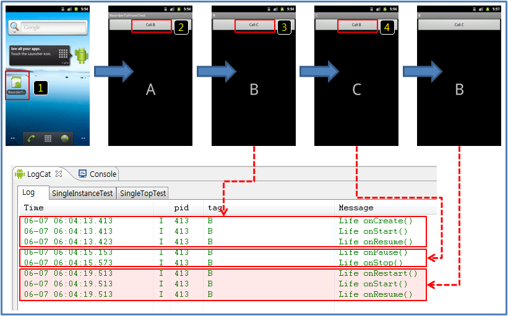Click the 'ReorderToFrontTest' title bar text
Screen dimensions: 508x316
tap(127, 15)
